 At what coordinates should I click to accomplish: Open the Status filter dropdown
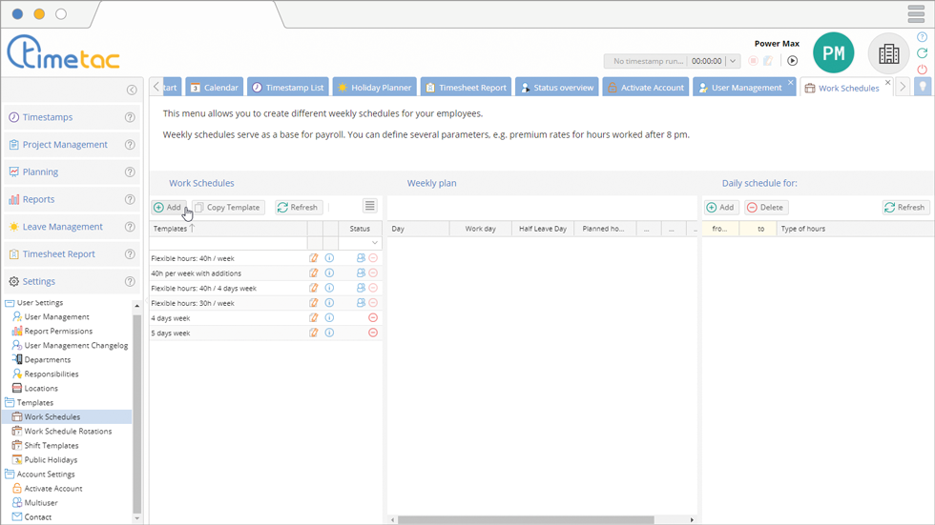pos(375,243)
